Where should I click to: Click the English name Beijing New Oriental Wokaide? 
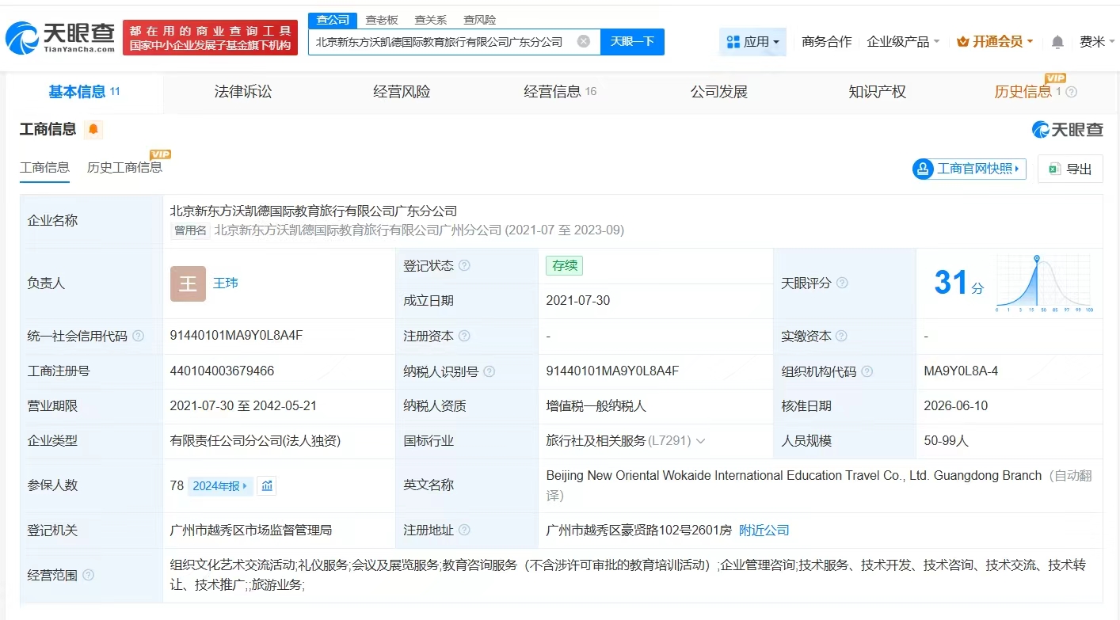click(x=794, y=476)
